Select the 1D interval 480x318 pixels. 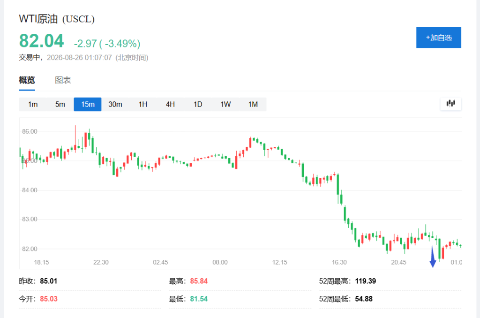coord(198,105)
